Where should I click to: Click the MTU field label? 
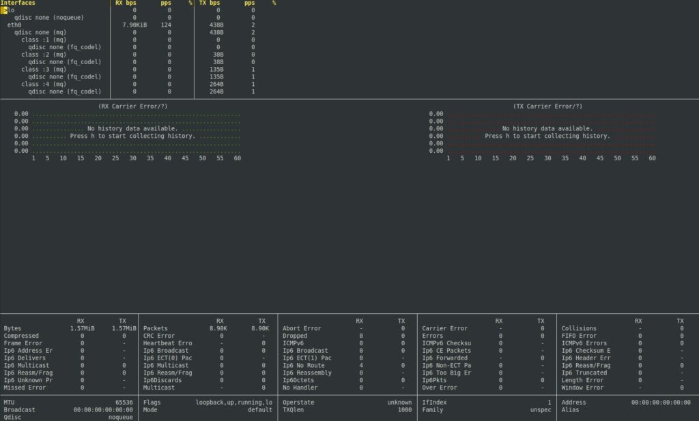[9, 403]
